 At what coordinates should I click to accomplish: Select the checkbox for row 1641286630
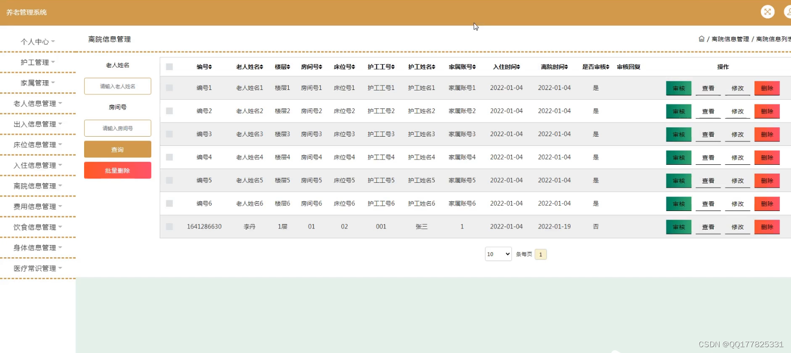point(169,227)
